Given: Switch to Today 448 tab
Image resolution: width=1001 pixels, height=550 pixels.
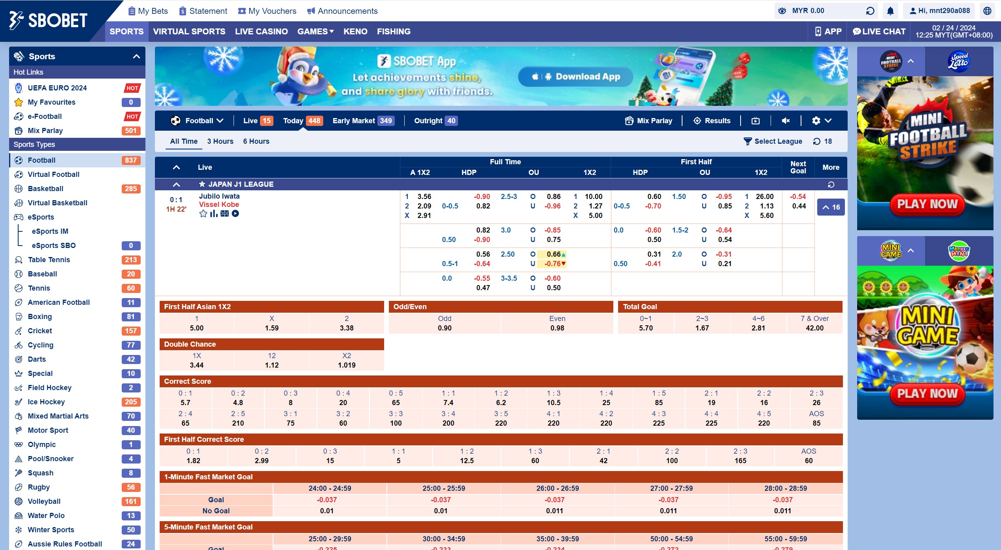Looking at the screenshot, I should (303, 121).
